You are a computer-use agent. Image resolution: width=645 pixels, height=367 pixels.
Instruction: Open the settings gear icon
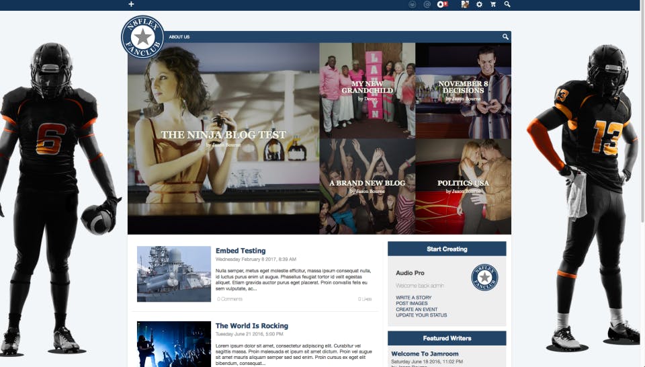[479, 4]
